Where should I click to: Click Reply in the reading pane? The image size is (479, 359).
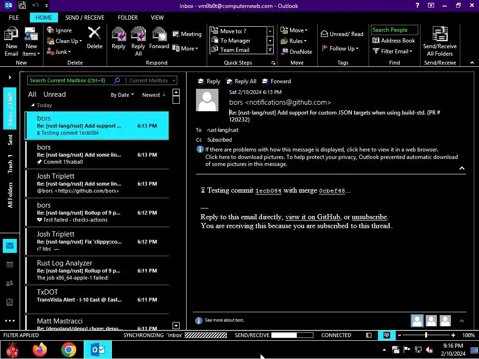pos(209,81)
